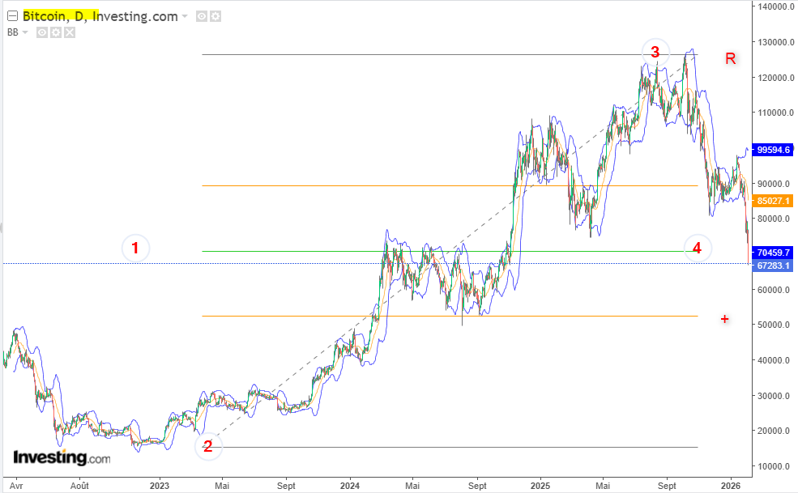Click the Avr label on time axis
This screenshot has width=798, height=493.
pyautogui.click(x=16, y=486)
